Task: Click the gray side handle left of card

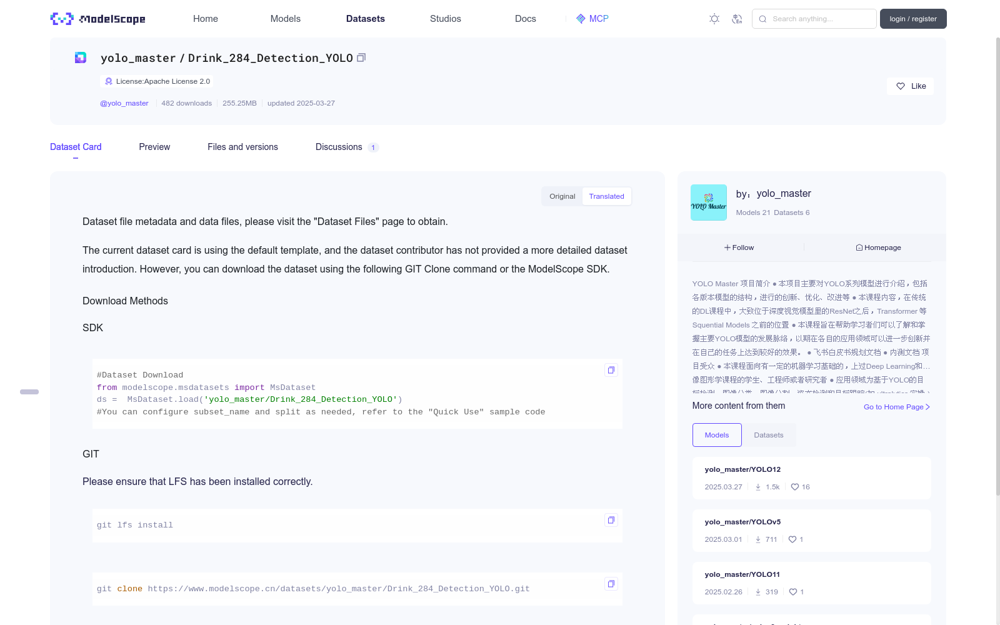Action: [x=29, y=392]
